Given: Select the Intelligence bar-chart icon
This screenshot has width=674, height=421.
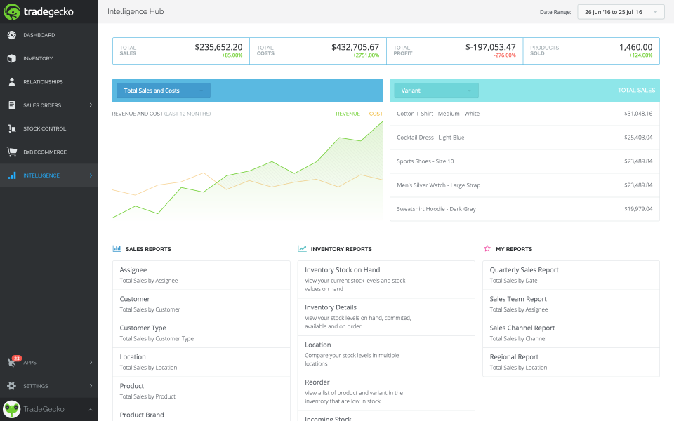Looking at the screenshot, I should point(13,175).
